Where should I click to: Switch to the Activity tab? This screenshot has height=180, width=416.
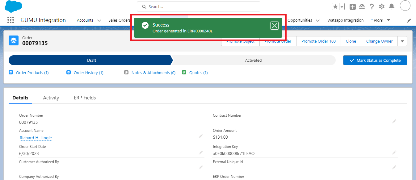tap(51, 98)
